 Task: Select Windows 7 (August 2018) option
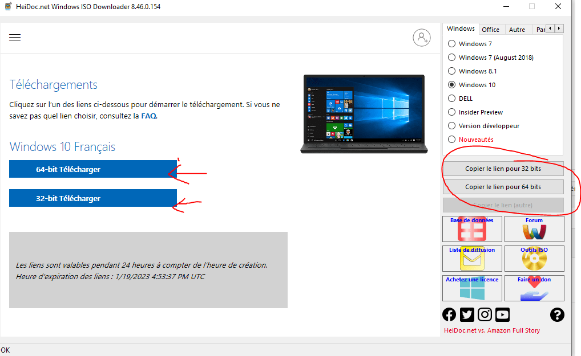click(451, 58)
